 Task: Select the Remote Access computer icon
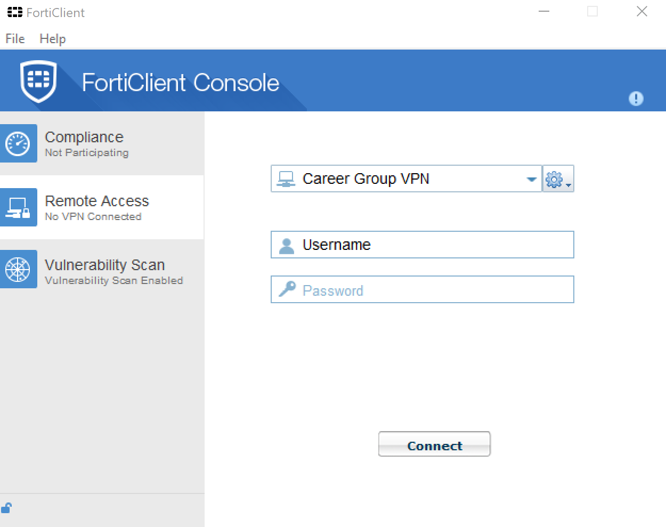pos(19,207)
